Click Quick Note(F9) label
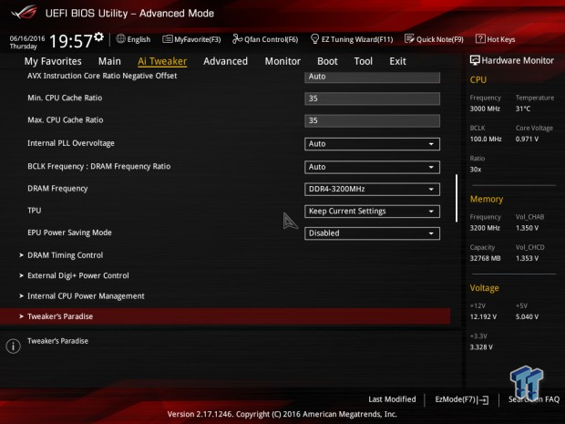565x424 pixels. (439, 39)
